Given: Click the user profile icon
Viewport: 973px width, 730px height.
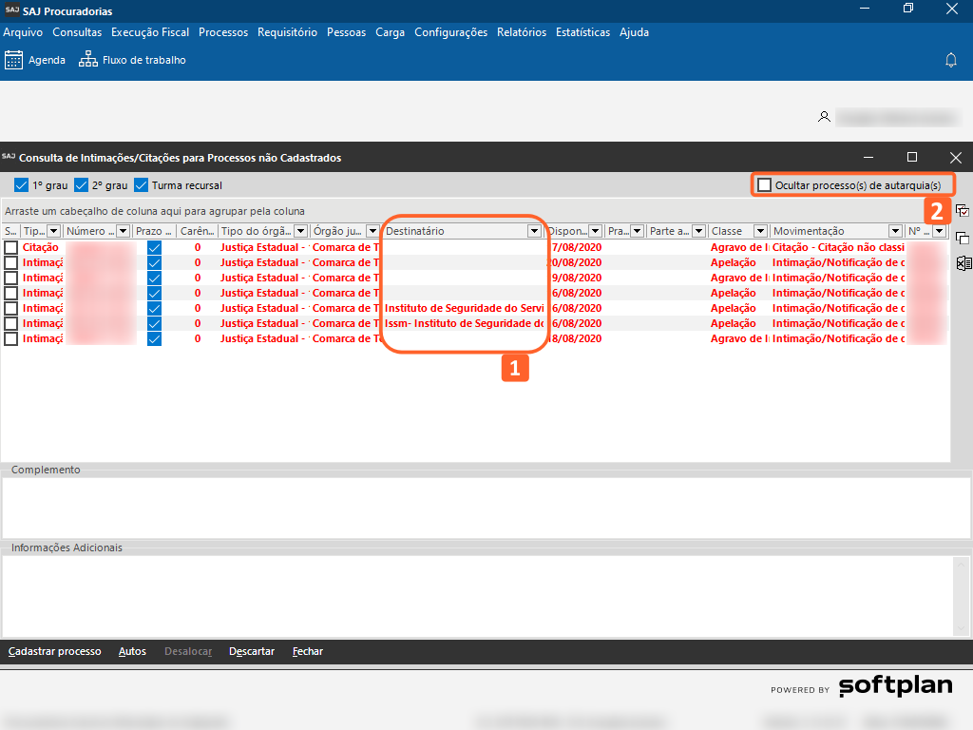Looking at the screenshot, I should (x=824, y=117).
